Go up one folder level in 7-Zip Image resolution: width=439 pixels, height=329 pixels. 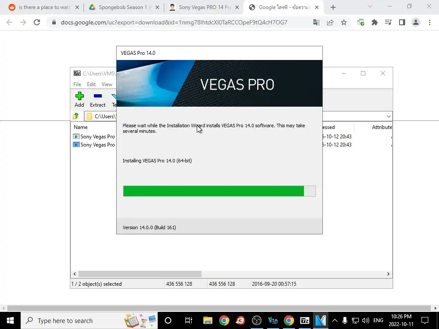pos(75,116)
